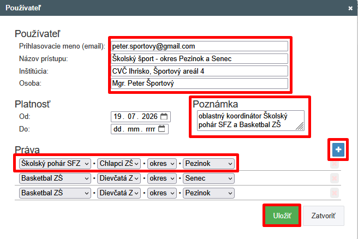Image resolution: width=358 pixels, height=239 pixels.
Task: Click the Osoba field Mgr. Peter Športový
Action: click(x=199, y=83)
